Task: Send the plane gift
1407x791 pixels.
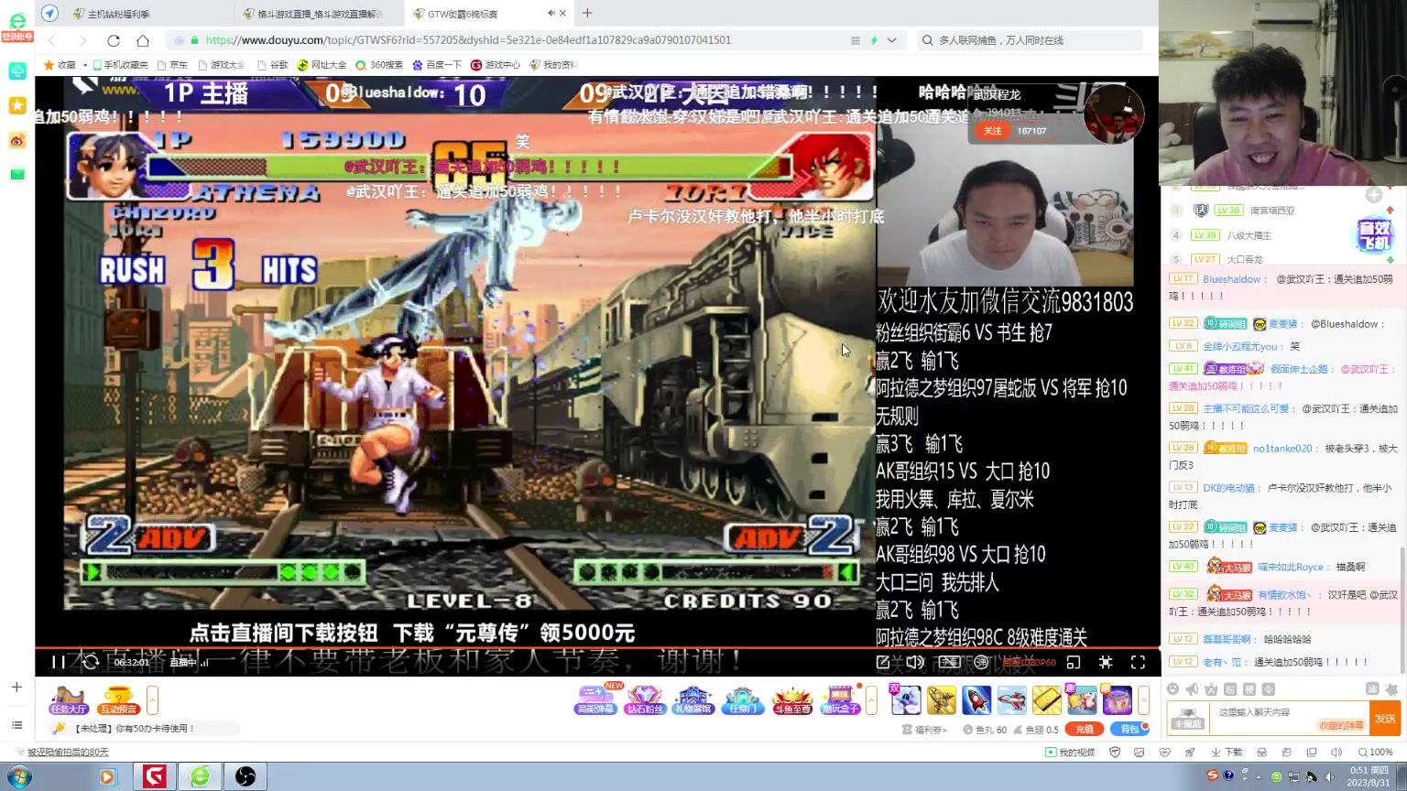Action: point(1011,700)
